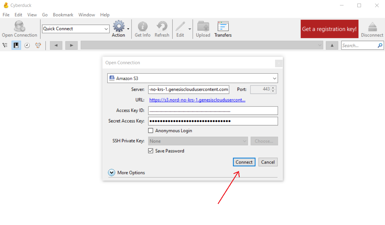Click the Upload folder icon

coord(203,26)
